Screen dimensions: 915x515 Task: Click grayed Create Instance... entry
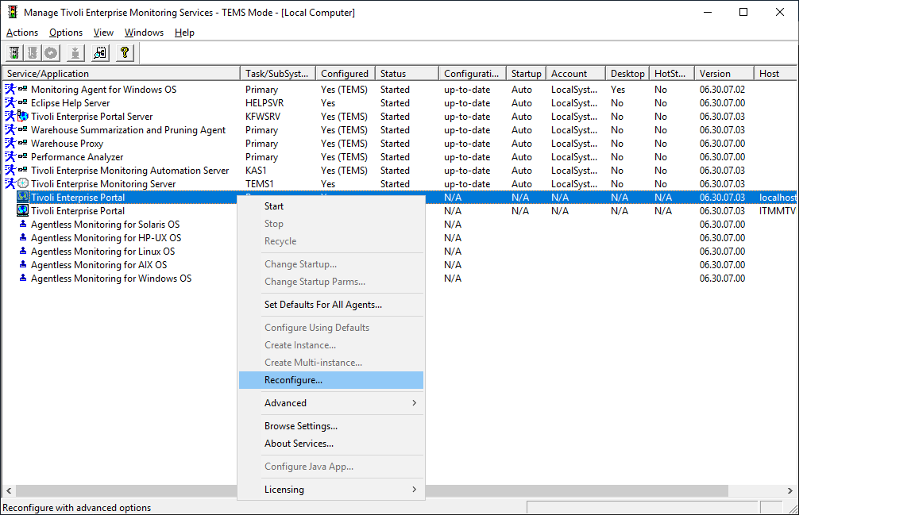coord(331,345)
